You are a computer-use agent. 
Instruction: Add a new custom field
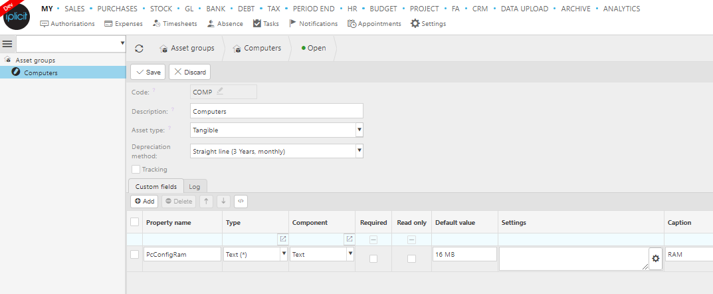pyautogui.click(x=144, y=201)
